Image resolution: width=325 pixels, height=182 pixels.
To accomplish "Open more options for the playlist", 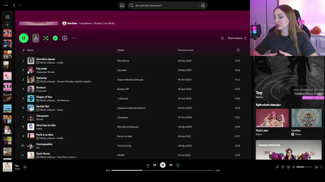I will [x=74, y=38].
